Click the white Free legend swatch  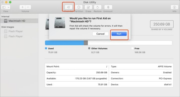pyautogui.click(x=132, y=48)
